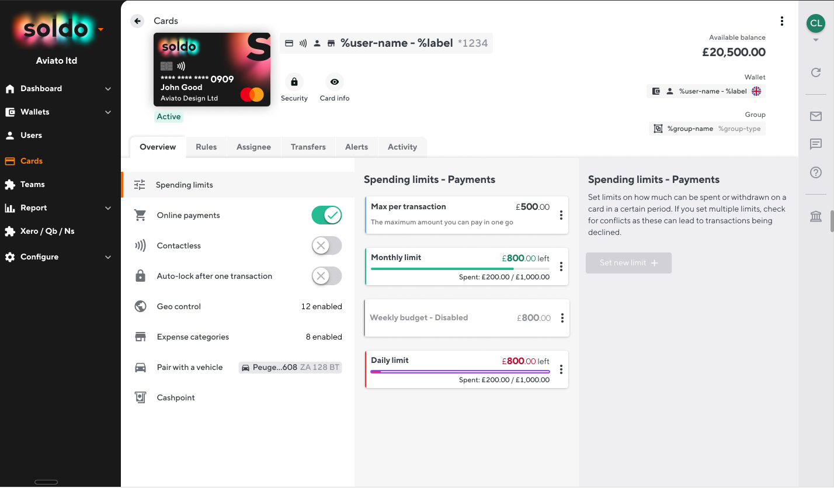Image resolution: width=834 pixels, height=488 pixels.
Task: Click the Set new limit button
Action: tap(628, 263)
